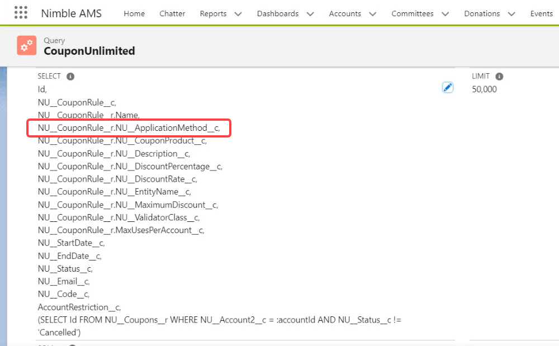
Task: Expand the Reports dropdown chevron
Action: pos(238,14)
